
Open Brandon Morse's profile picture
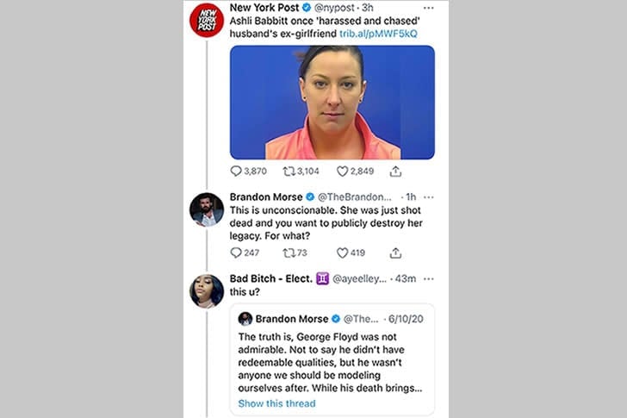pos(207,209)
